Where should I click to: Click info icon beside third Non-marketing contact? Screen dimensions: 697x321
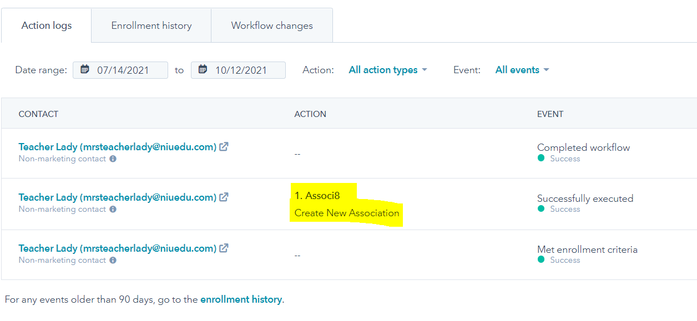tap(113, 261)
